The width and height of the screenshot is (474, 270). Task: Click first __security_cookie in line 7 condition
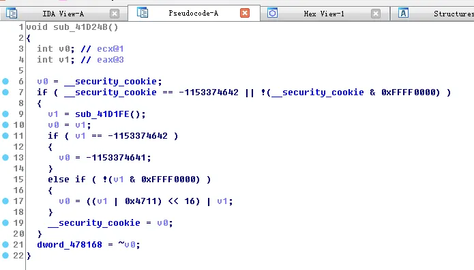(110, 92)
